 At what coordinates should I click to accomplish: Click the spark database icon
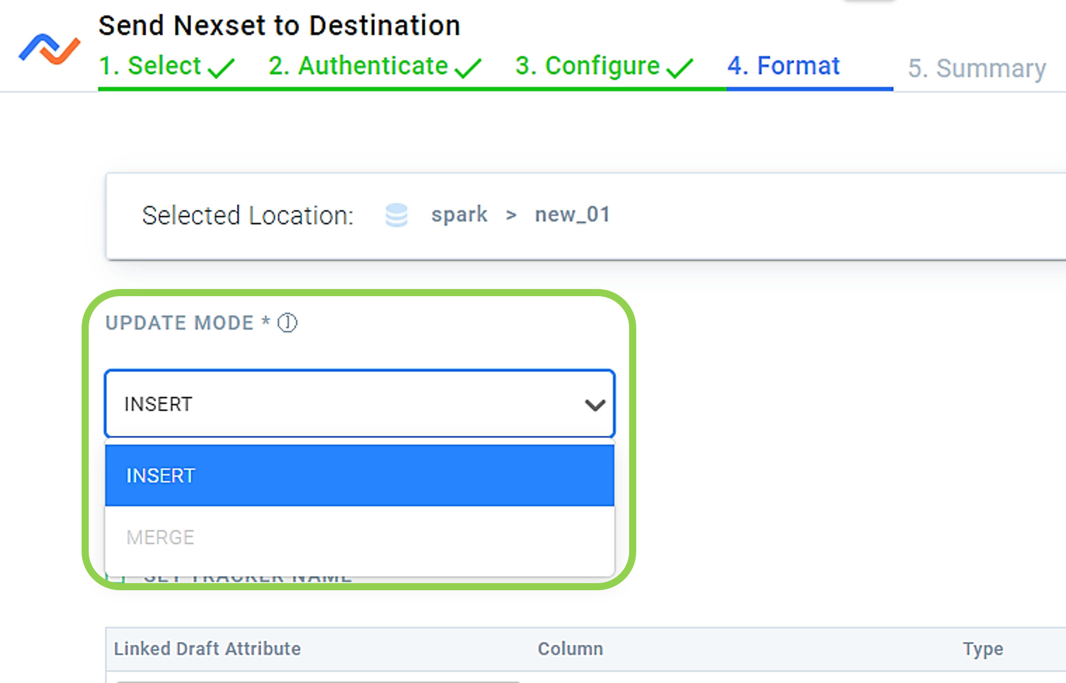click(396, 215)
